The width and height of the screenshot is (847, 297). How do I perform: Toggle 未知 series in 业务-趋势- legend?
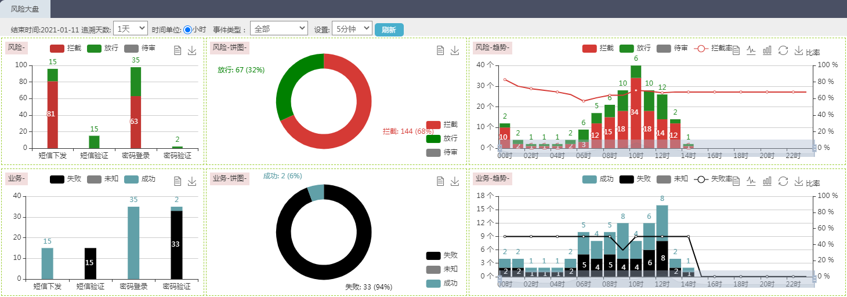point(672,179)
